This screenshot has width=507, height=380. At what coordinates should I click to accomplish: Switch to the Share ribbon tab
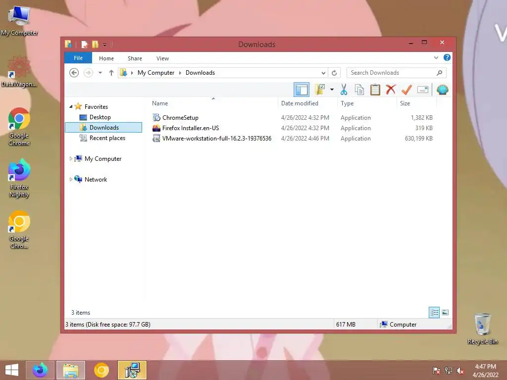[135, 58]
